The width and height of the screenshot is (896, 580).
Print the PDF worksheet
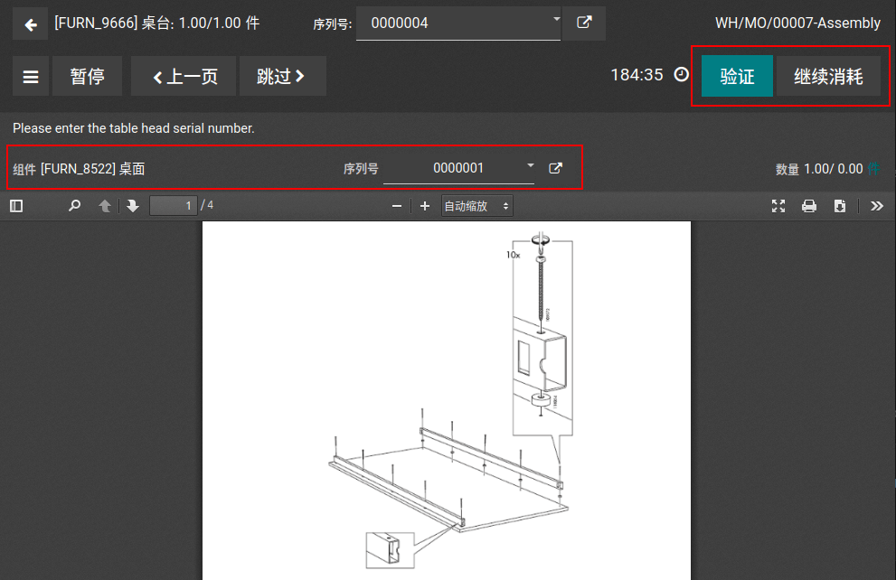pyautogui.click(x=809, y=206)
